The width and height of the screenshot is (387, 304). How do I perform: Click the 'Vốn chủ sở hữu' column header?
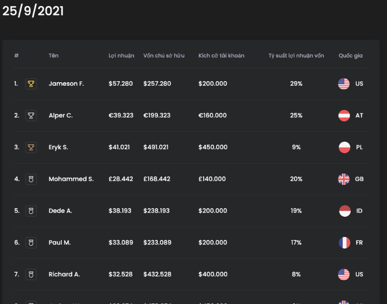click(164, 55)
